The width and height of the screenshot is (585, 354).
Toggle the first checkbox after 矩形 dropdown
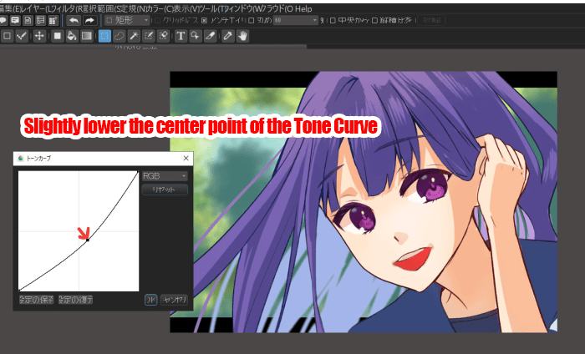tap(157, 21)
